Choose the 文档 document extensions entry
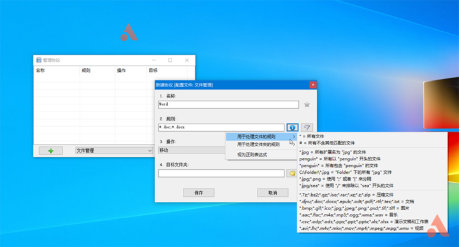 [372, 201]
